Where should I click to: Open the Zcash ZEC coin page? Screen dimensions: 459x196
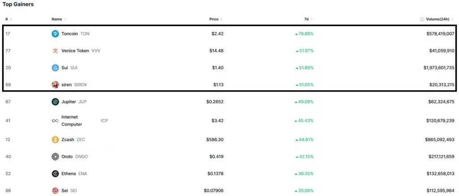click(73, 140)
